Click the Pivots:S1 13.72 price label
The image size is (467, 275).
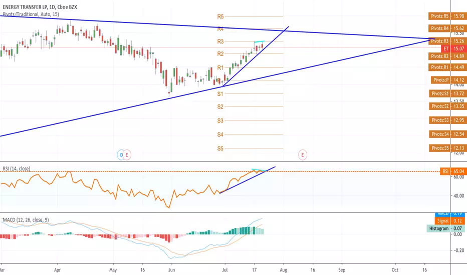[447, 93]
